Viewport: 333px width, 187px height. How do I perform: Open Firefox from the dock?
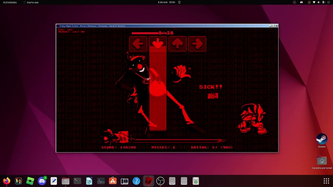[7, 181]
